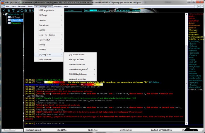Open passwort-generator entry

(80, 79)
